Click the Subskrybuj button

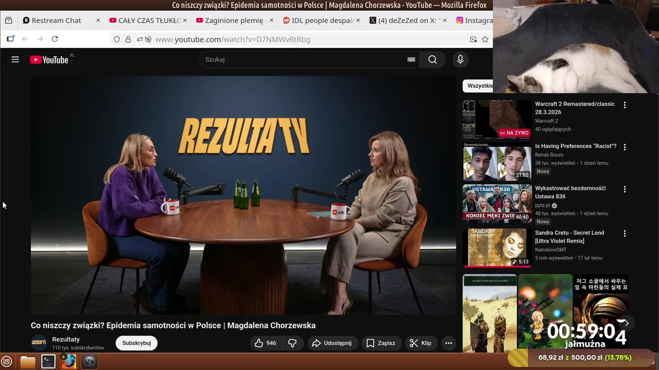click(136, 343)
